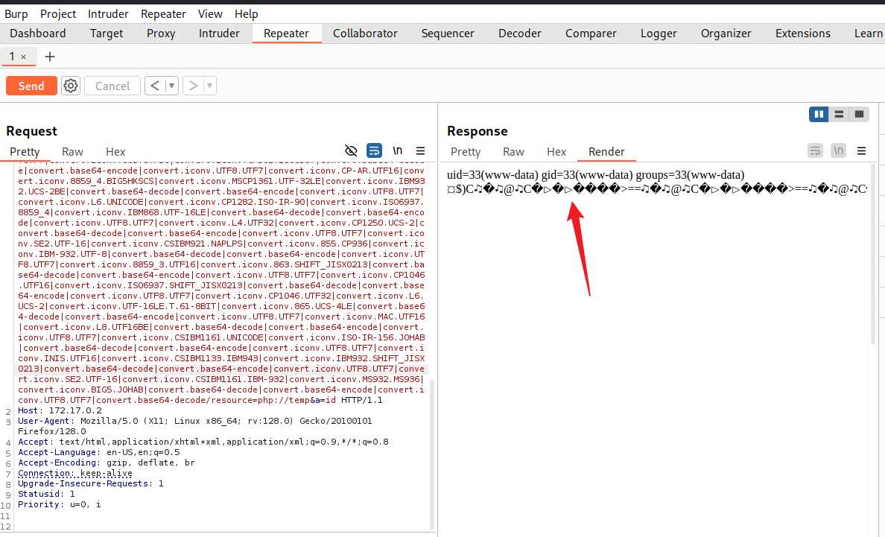The height and width of the screenshot is (537, 885).
Task: Open the Burp menu
Action: [x=16, y=13]
